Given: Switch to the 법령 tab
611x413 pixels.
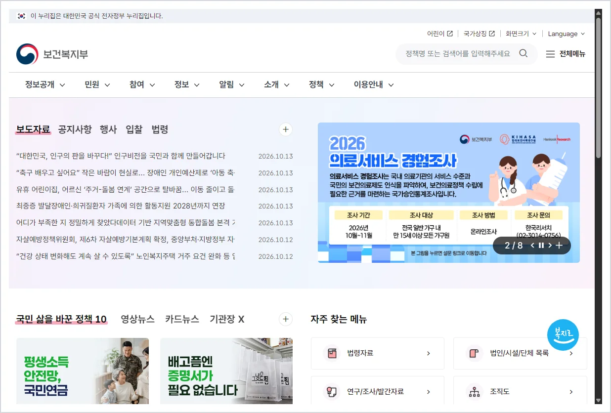Looking at the screenshot, I should point(160,129).
